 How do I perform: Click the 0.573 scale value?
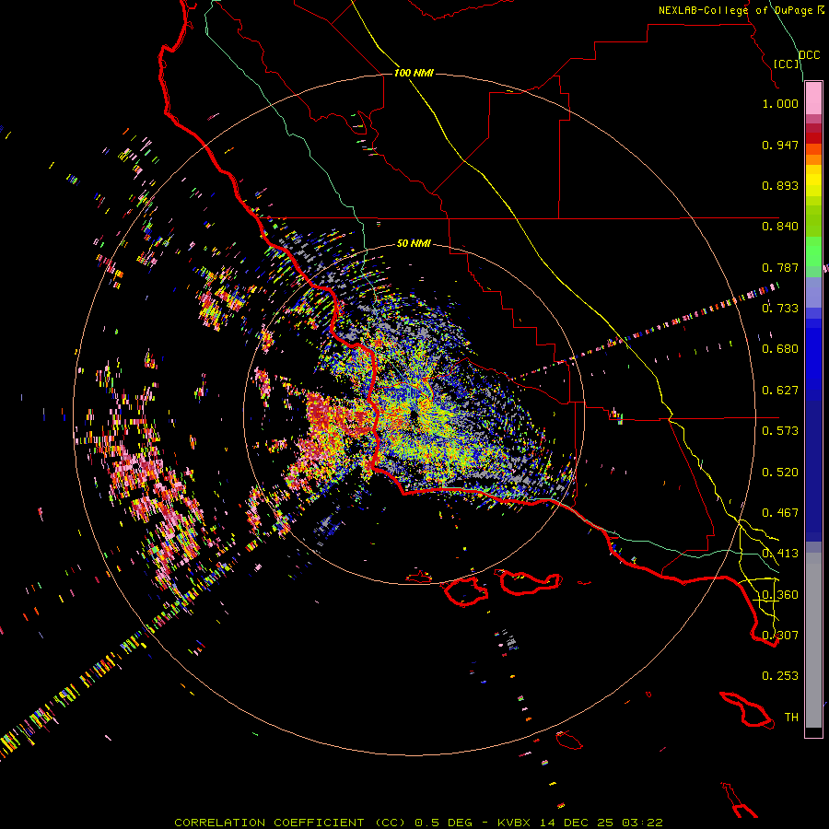(x=780, y=431)
